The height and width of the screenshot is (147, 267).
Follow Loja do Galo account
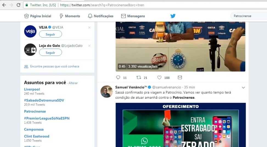[x=50, y=52]
